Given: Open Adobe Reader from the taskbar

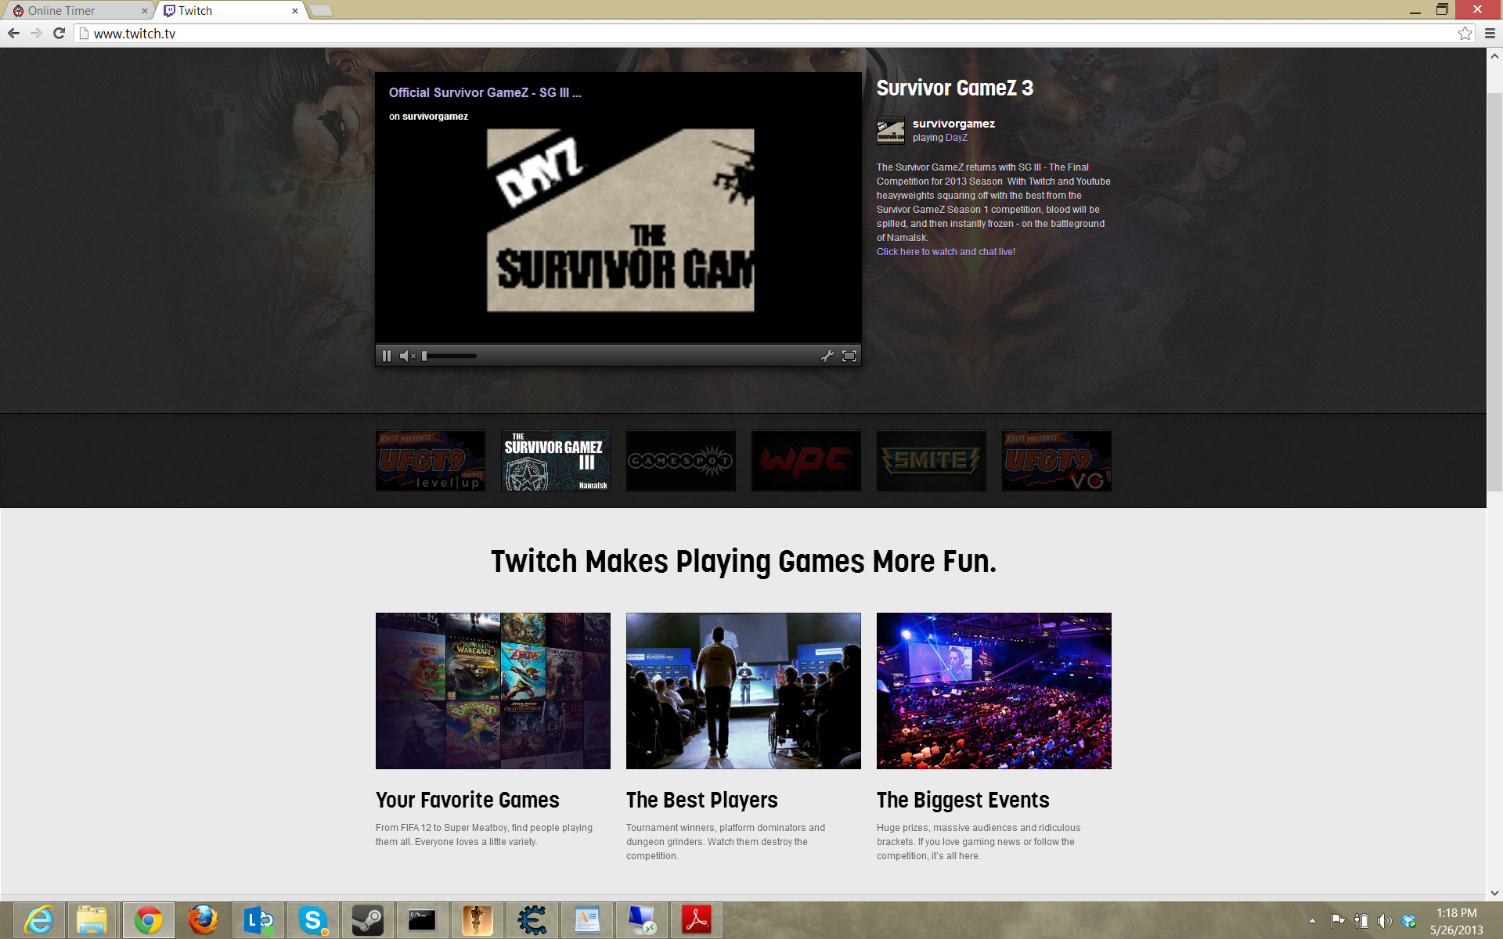Looking at the screenshot, I should click(x=696, y=920).
